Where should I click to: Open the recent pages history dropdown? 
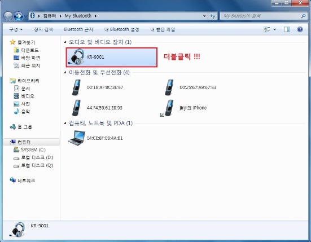(25, 16)
